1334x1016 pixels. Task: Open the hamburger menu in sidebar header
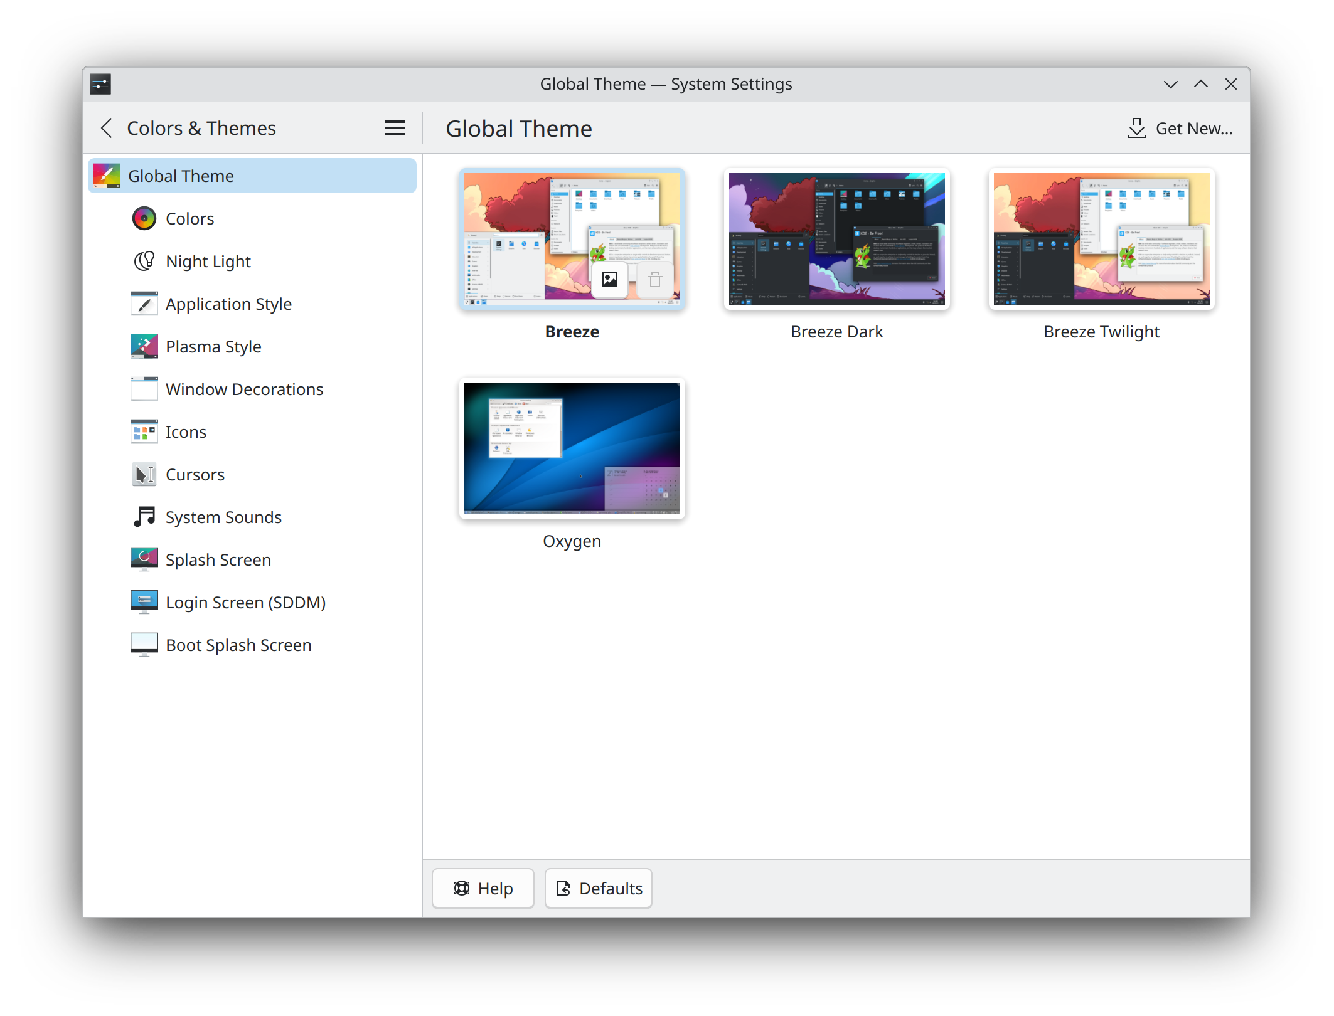tap(395, 128)
